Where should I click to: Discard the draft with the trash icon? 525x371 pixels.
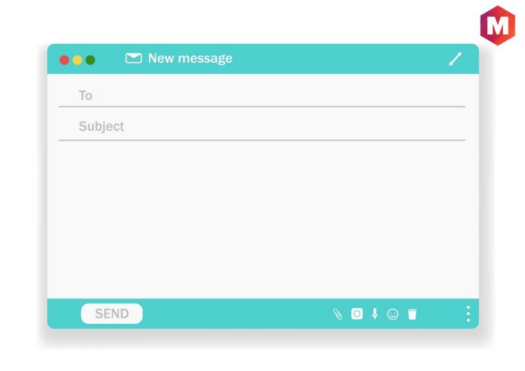click(412, 314)
